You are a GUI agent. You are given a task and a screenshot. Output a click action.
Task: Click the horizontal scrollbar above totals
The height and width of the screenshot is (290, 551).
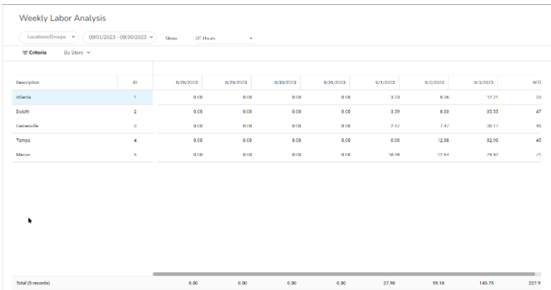click(343, 274)
